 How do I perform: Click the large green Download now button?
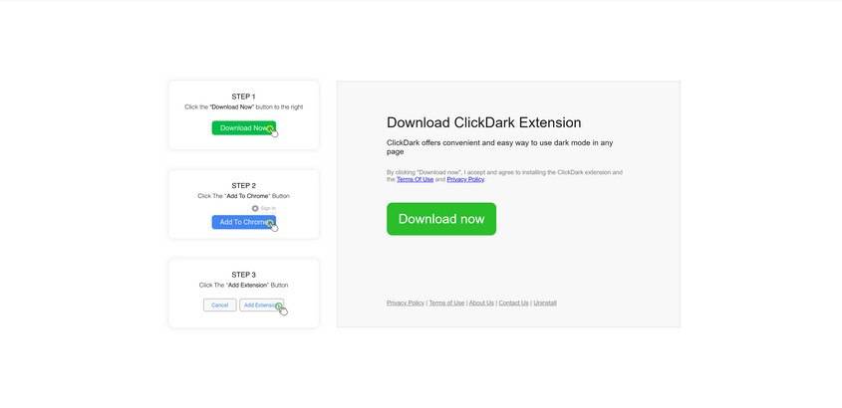point(441,219)
